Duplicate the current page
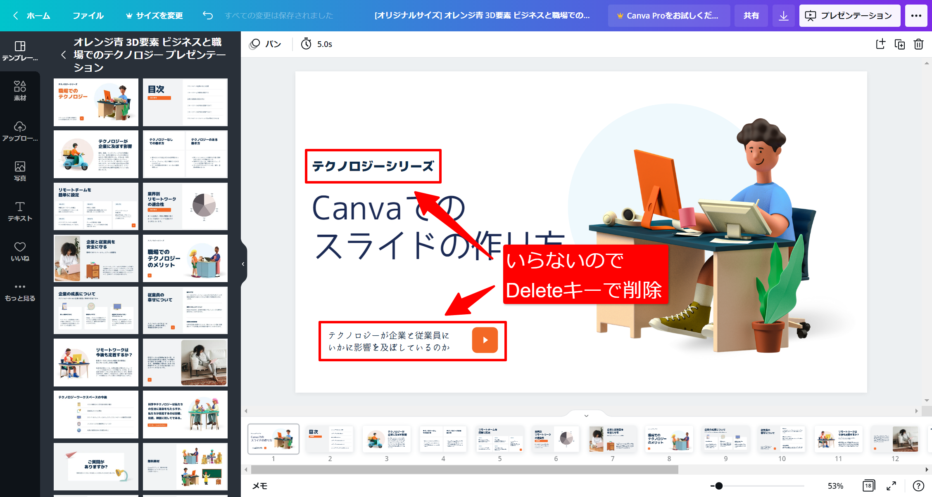The width and height of the screenshot is (932, 497). click(899, 44)
